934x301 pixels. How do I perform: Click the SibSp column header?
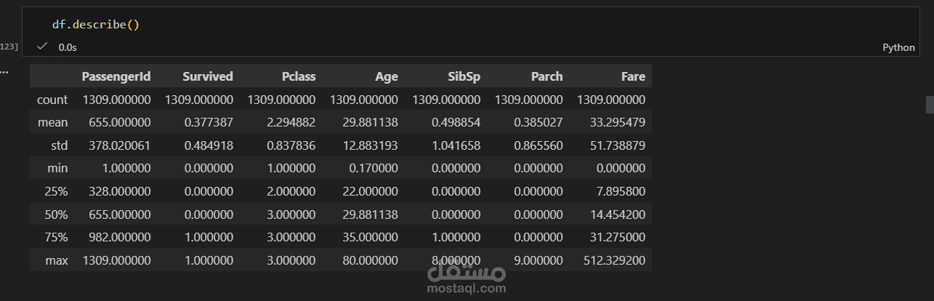pyautogui.click(x=464, y=76)
